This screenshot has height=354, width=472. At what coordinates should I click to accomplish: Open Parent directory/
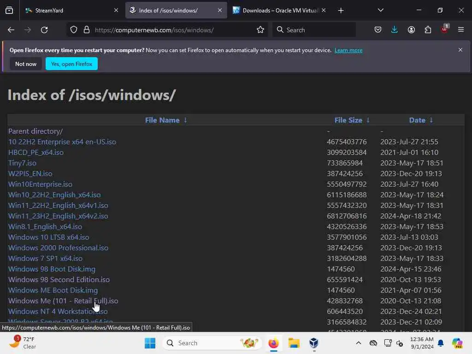tap(35, 131)
